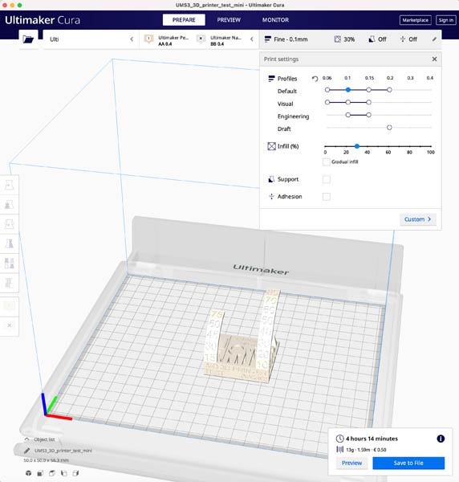The height and width of the screenshot is (482, 459).
Task: Select the Rotate tool in left toolbar
Action: (9, 224)
